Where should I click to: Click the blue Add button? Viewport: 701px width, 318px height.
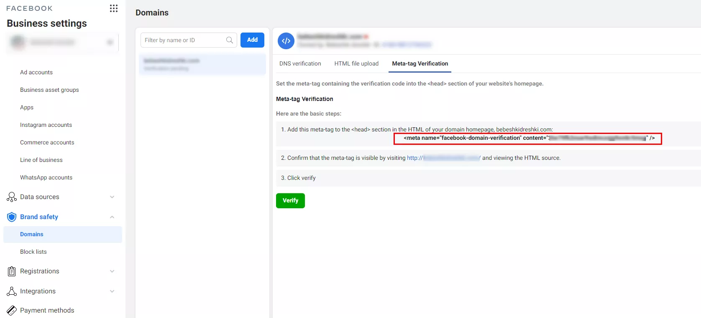click(252, 40)
